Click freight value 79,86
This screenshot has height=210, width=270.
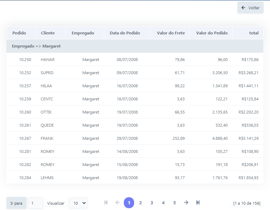coord(180,60)
